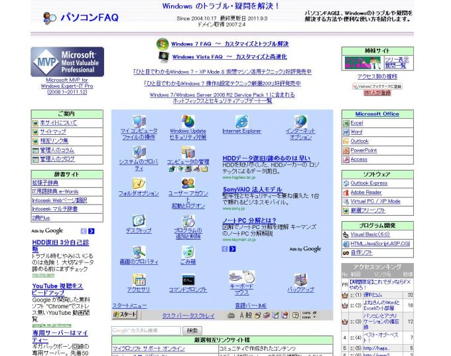Click the Excel icon in Microsoft Office list
The height and width of the screenshot is (356, 451).
(x=346, y=124)
